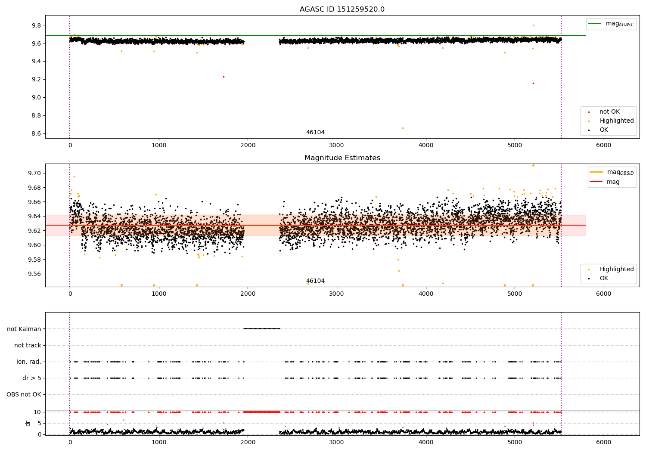Click the '9.2' y-tick label in the top plot
Screen dimensions: 646x452
point(37,80)
